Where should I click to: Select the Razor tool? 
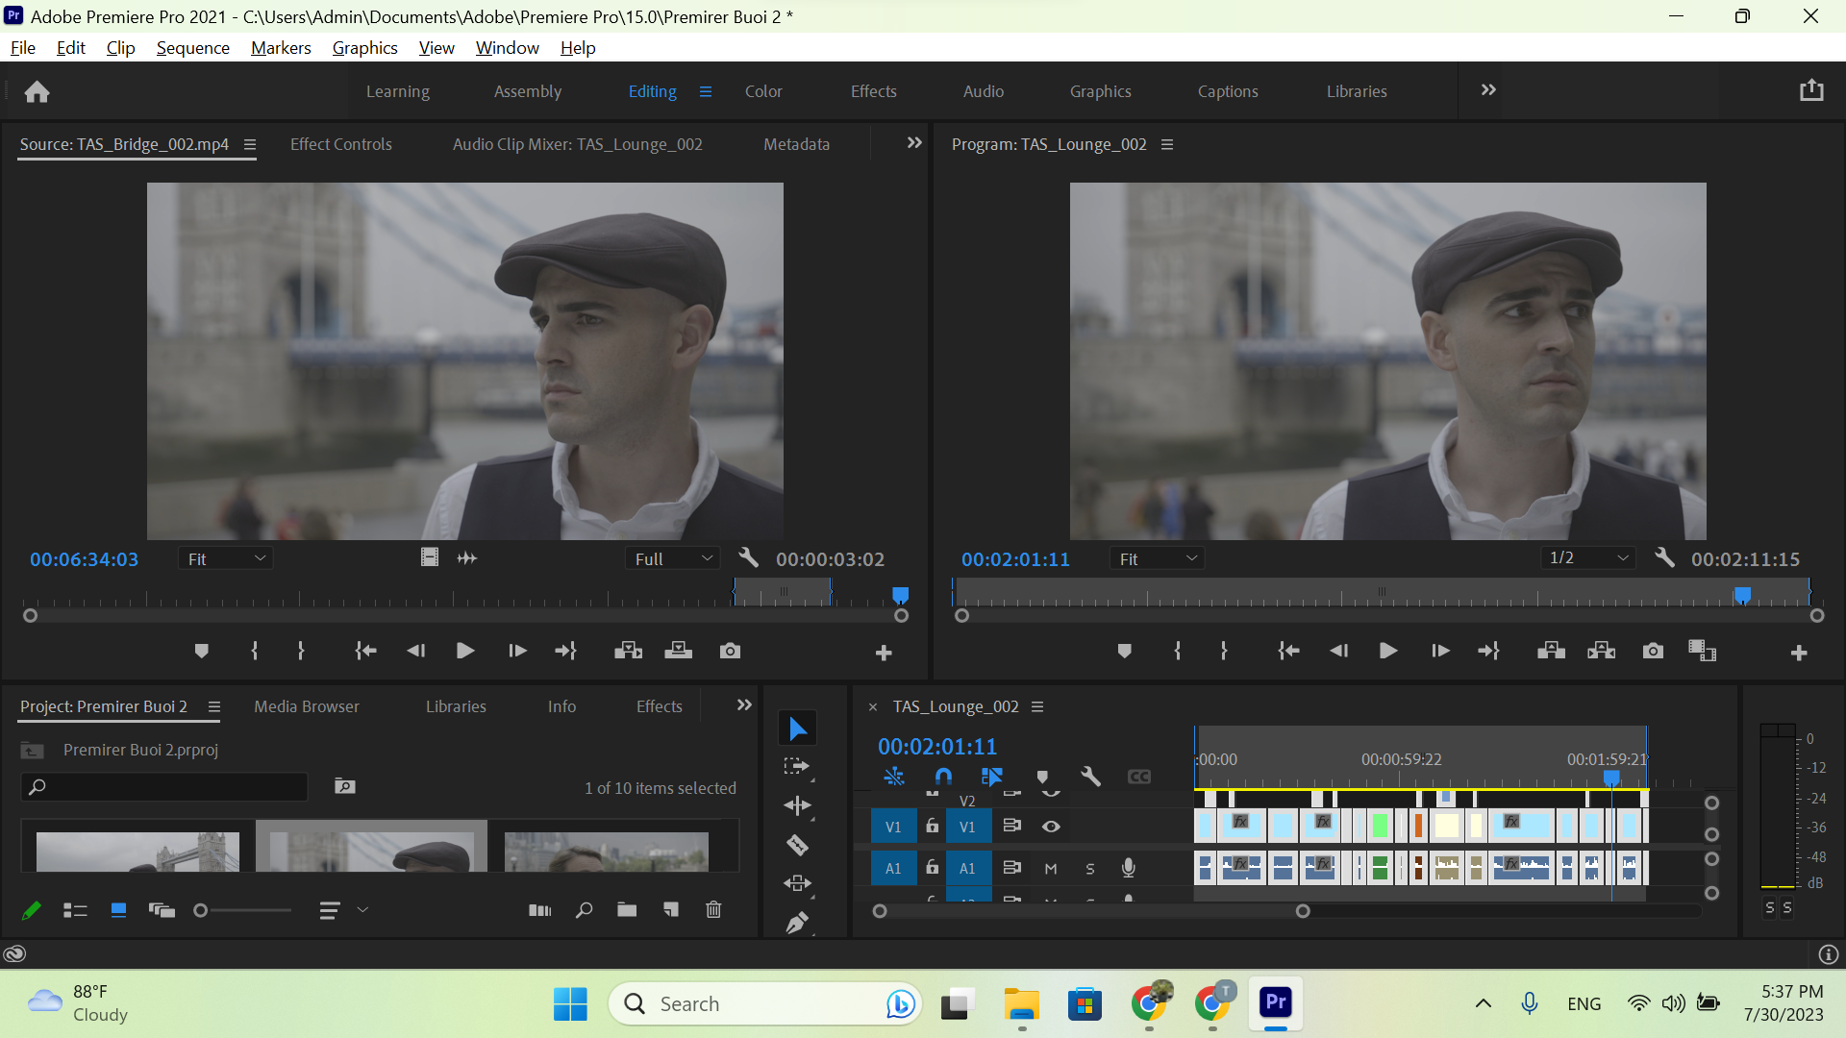pyautogui.click(x=797, y=845)
